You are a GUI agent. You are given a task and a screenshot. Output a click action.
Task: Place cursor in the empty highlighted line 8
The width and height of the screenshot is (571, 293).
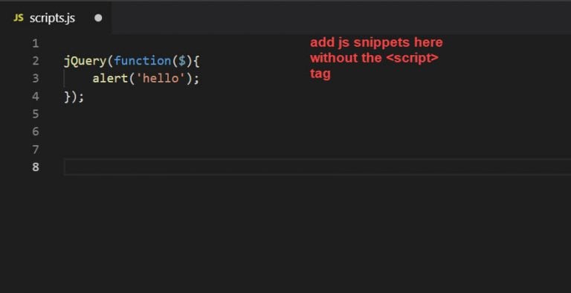pyautogui.click(x=317, y=167)
